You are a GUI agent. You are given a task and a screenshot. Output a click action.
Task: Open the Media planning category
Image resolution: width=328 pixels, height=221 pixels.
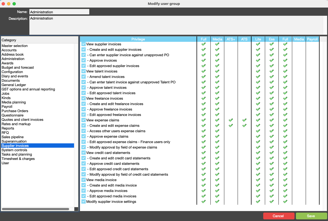tap(38, 102)
